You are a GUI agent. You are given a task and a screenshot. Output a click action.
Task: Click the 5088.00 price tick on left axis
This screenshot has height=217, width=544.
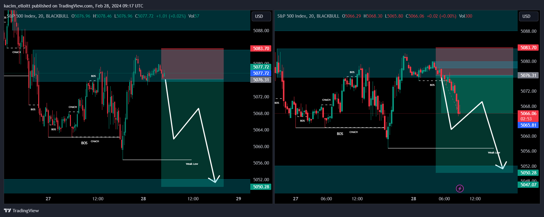pos(261,31)
